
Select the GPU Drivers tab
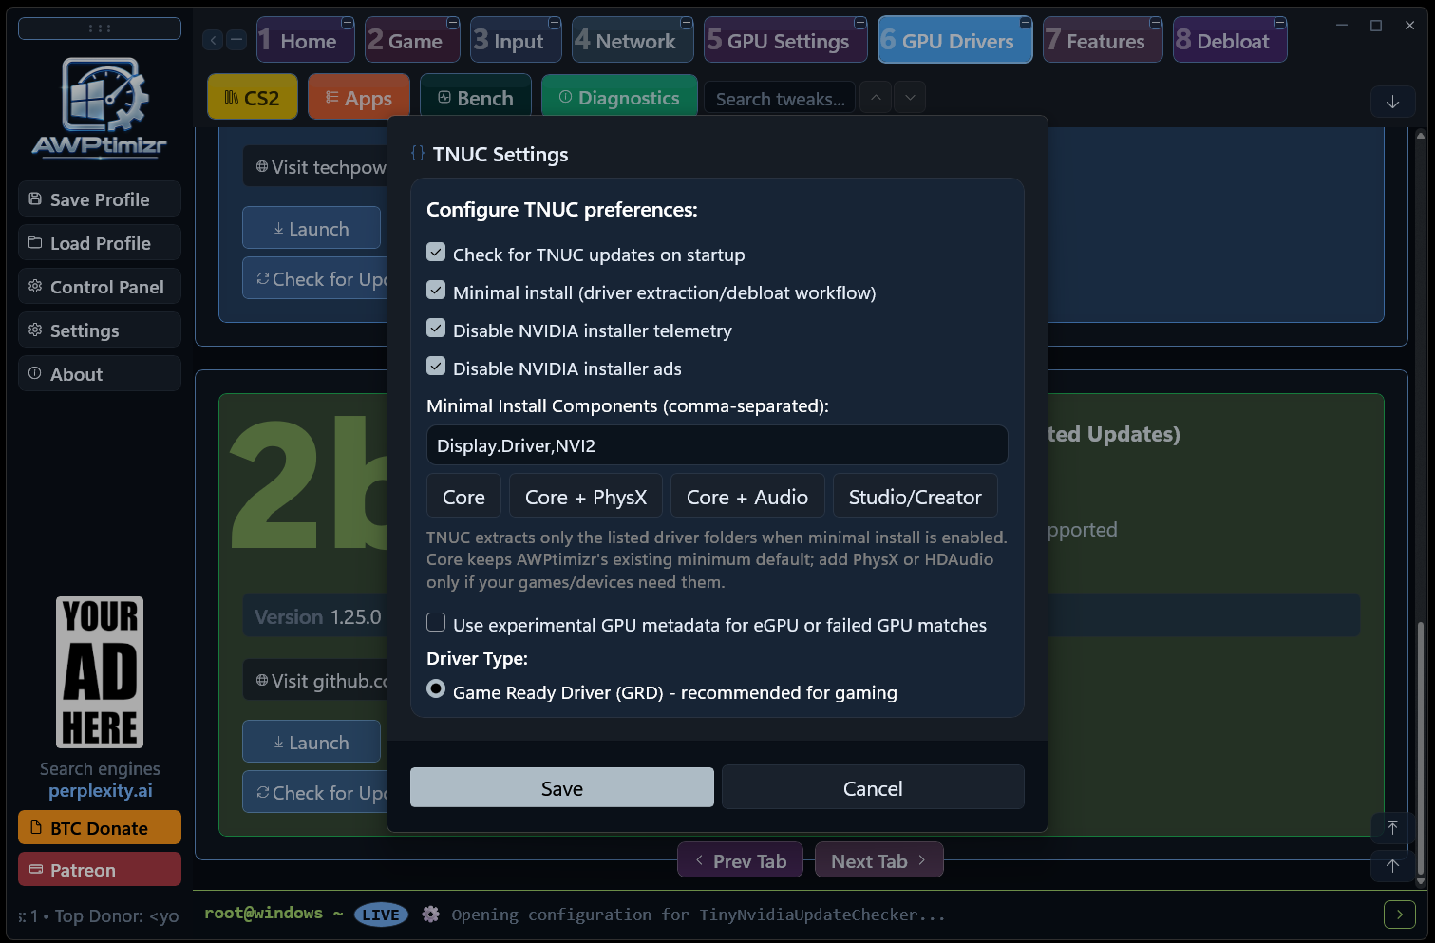[955, 40]
